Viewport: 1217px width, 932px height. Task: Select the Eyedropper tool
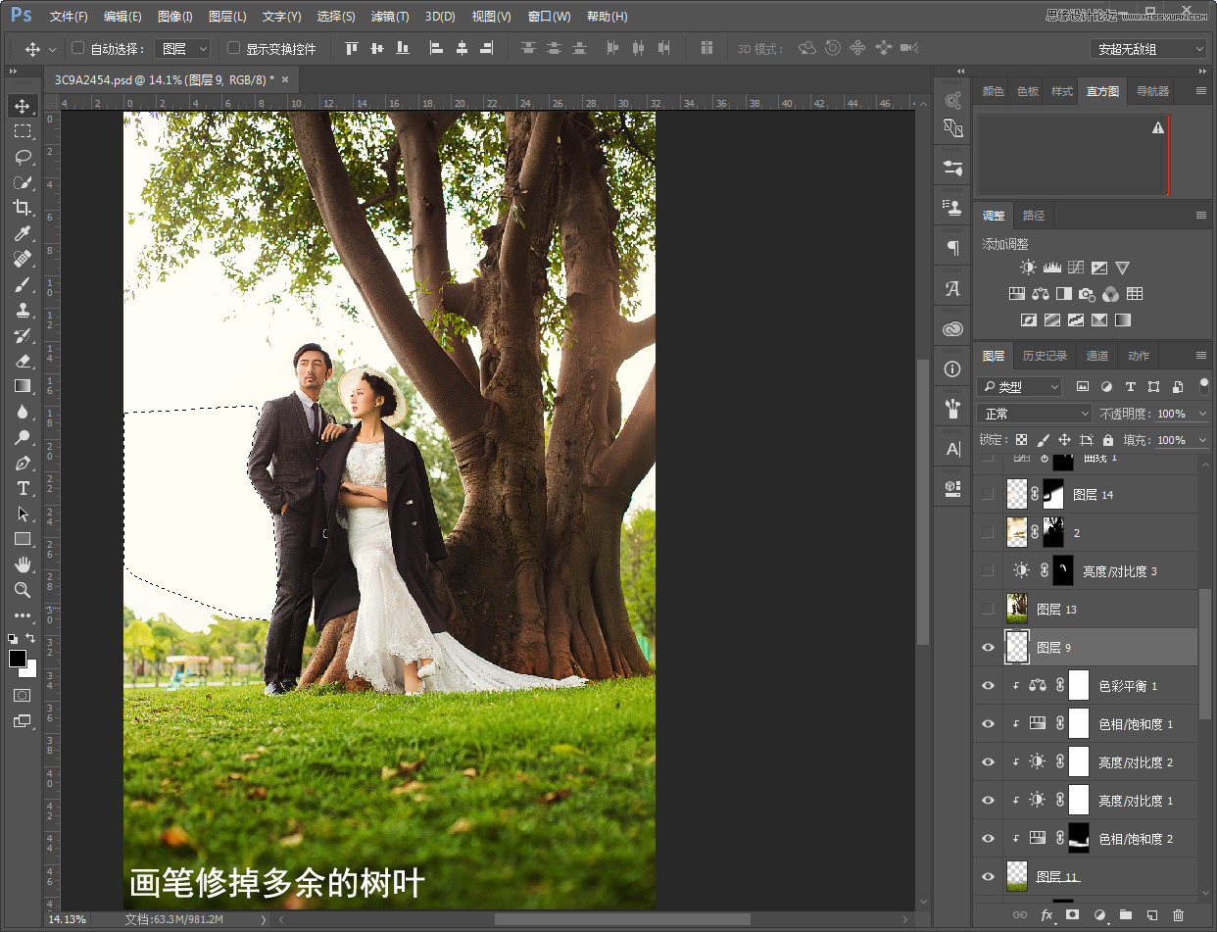(22, 233)
